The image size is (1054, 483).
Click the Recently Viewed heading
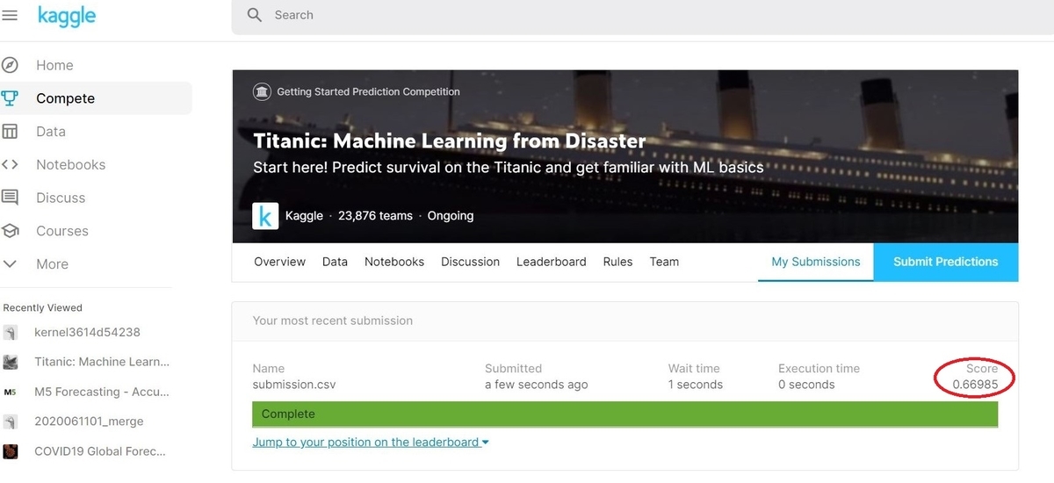point(43,308)
